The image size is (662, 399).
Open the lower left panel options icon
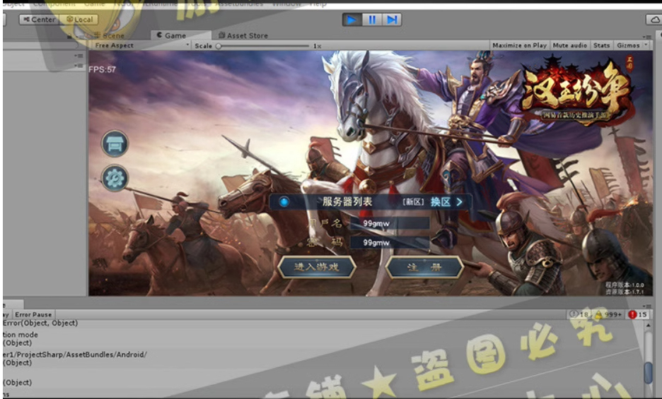[x=79, y=66]
